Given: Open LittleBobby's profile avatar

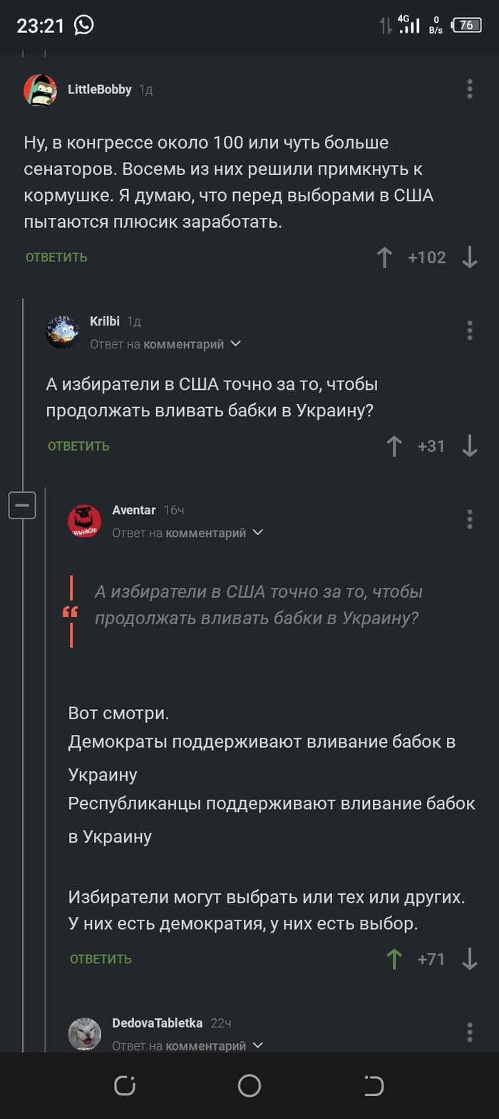Looking at the screenshot, I should click(42, 89).
